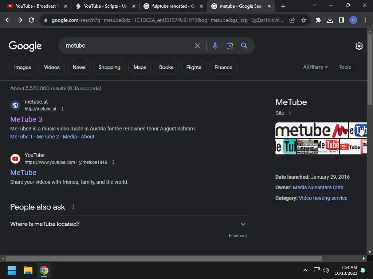The image size is (373, 279).
Task: Filter results by Books
Action: (166, 67)
